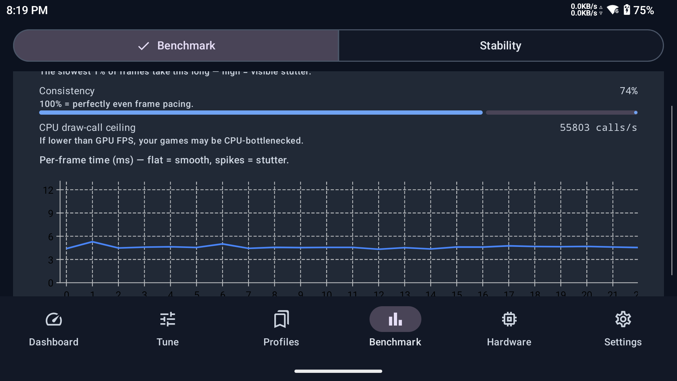The image size is (677, 381).
Task: Tap the bottom home gesture bar
Action: [338, 371]
